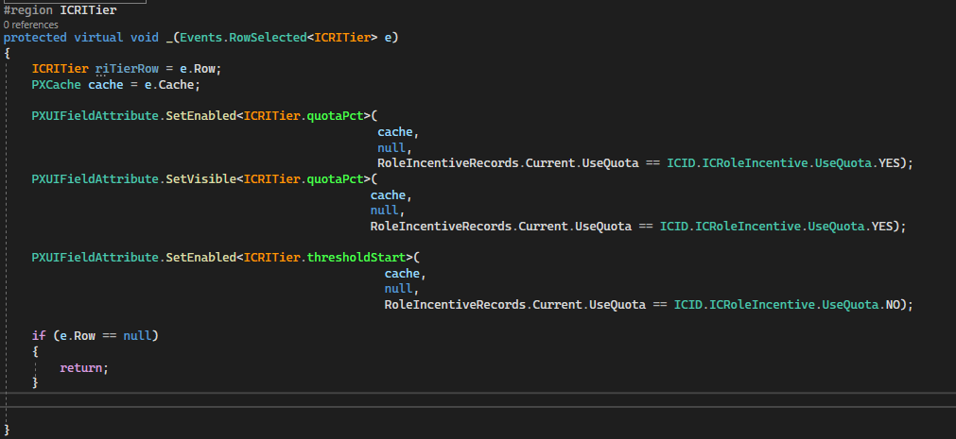Place cursor on the "protected" keyword
This screenshot has width=956, height=439.
click(35, 38)
